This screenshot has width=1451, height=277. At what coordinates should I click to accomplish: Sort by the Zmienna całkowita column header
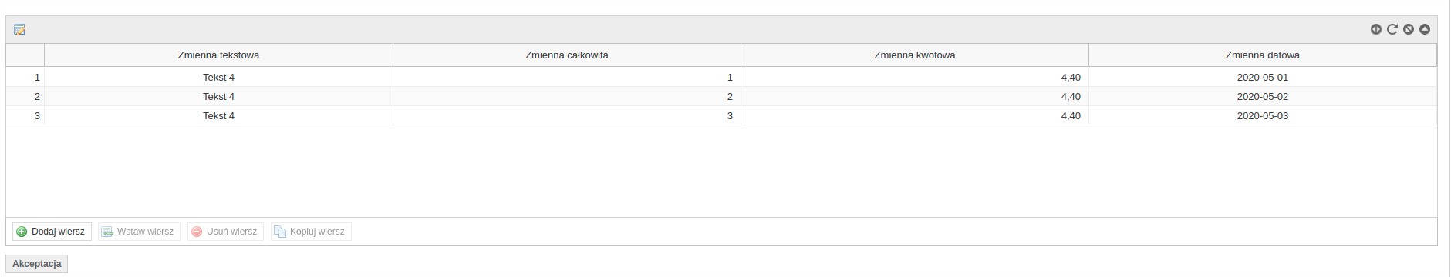pyautogui.click(x=567, y=55)
